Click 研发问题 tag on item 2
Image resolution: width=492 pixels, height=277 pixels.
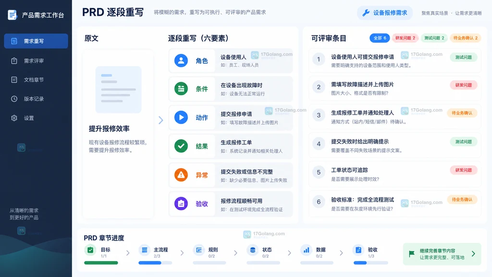pyautogui.click(x=464, y=85)
